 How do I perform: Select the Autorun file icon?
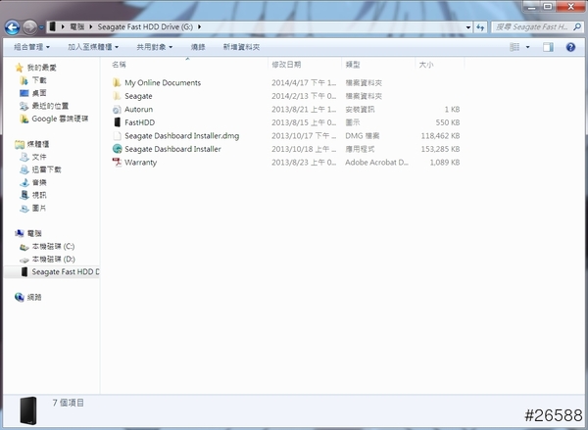click(x=117, y=109)
